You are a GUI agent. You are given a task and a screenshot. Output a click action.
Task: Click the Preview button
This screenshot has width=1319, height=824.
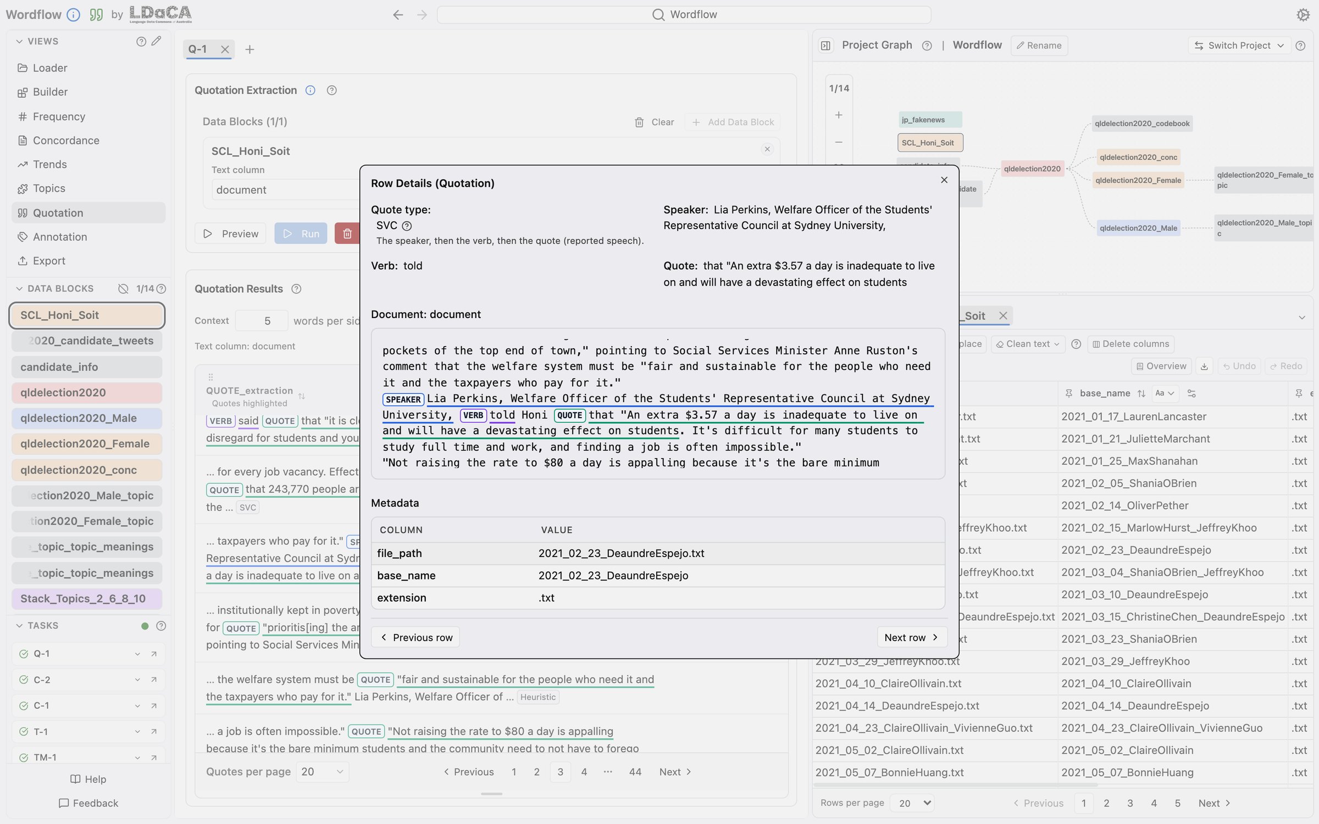[x=230, y=233]
